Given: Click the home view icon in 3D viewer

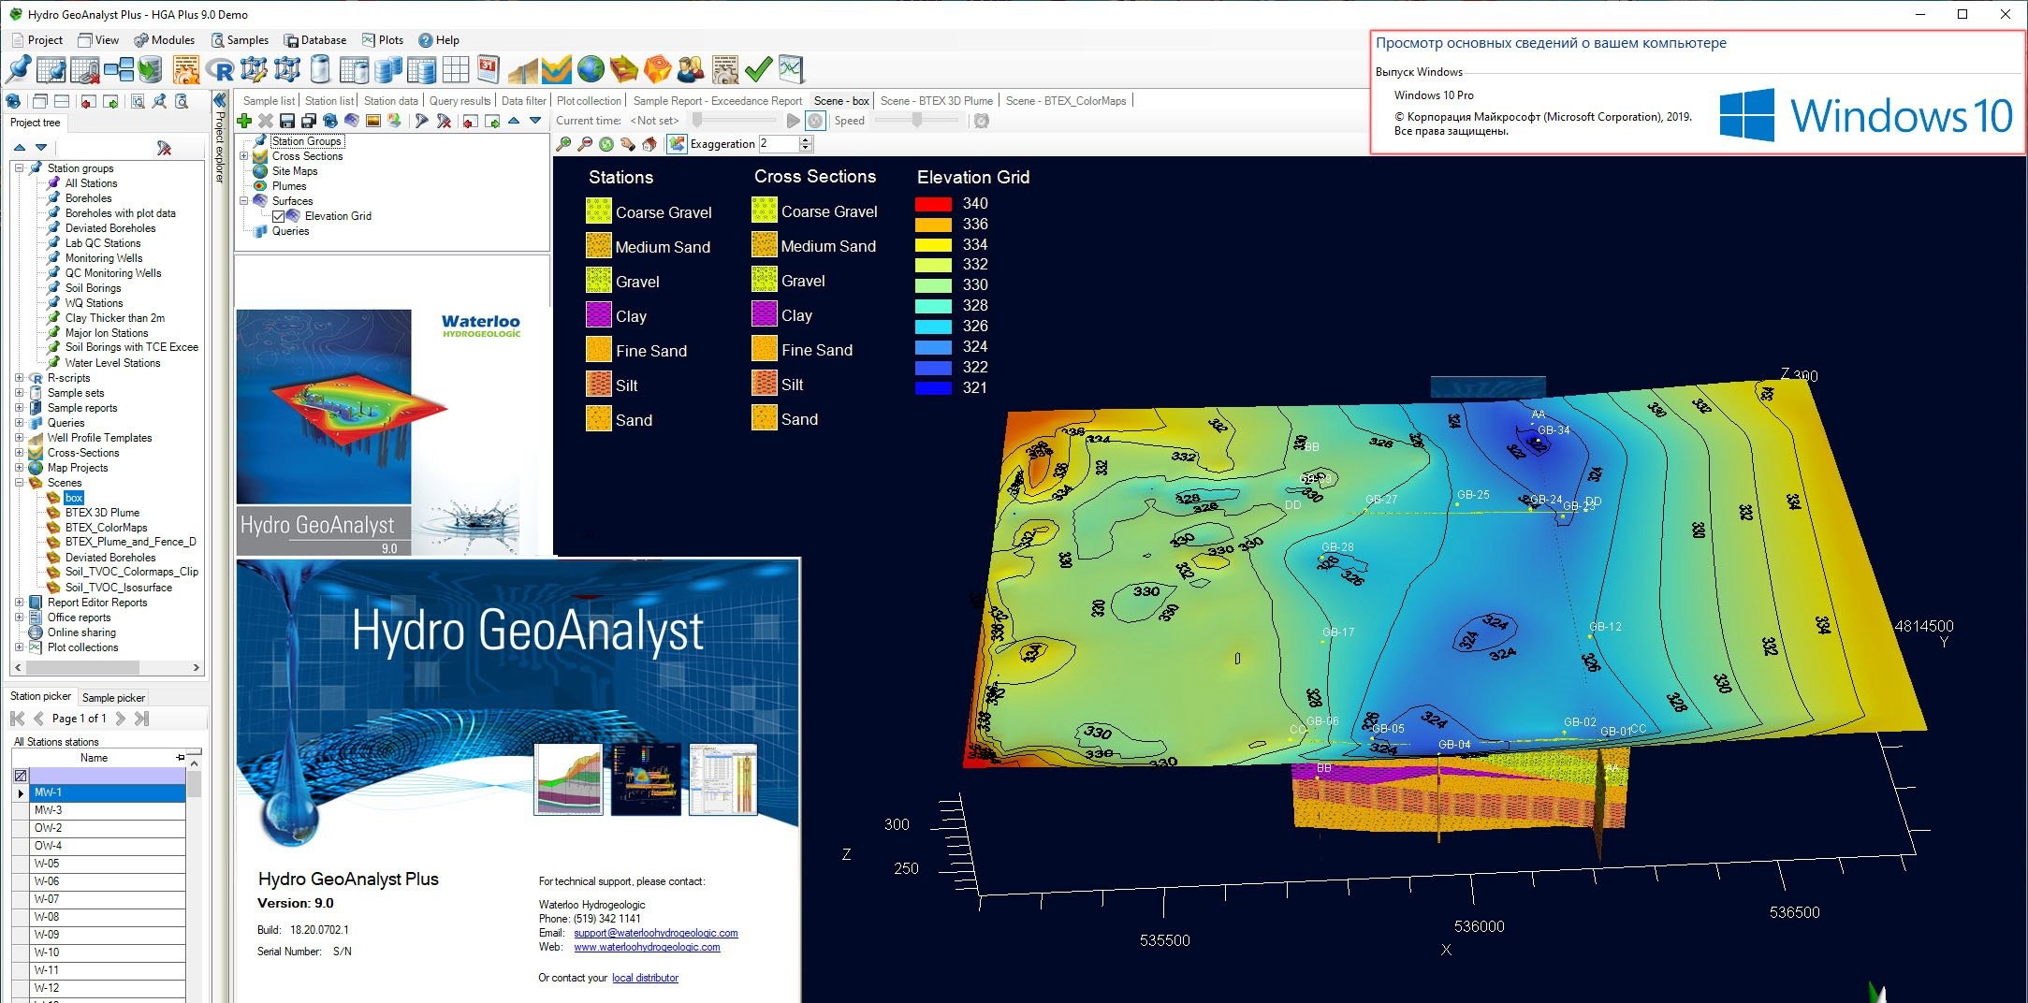Looking at the screenshot, I should 649,144.
